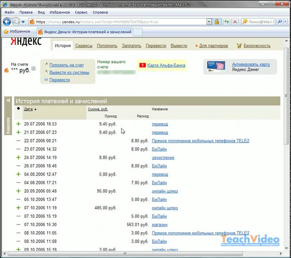The width and height of the screenshot is (291, 258).
Task: Click the Mail.Ru search box
Action: point(258,22)
